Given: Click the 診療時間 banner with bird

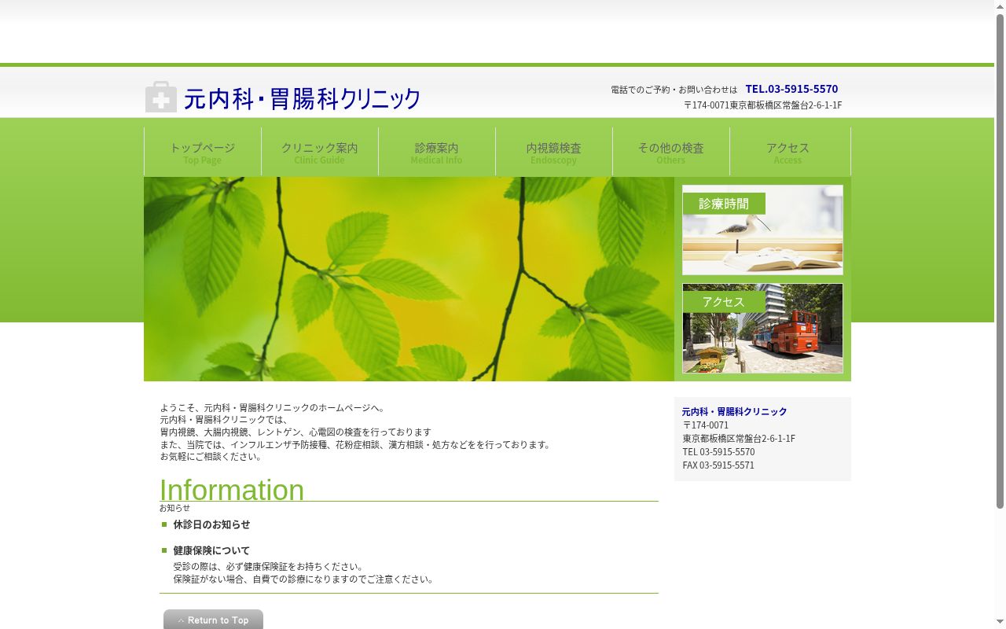Looking at the screenshot, I should (x=762, y=230).
